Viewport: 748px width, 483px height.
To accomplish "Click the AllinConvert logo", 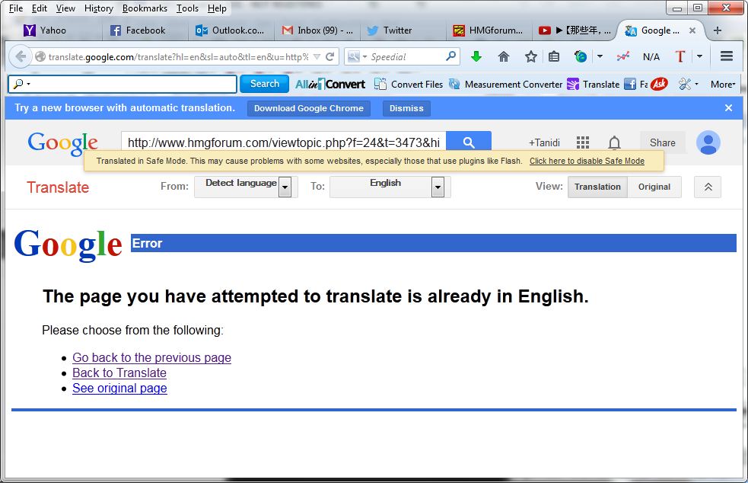I will pyautogui.click(x=330, y=84).
